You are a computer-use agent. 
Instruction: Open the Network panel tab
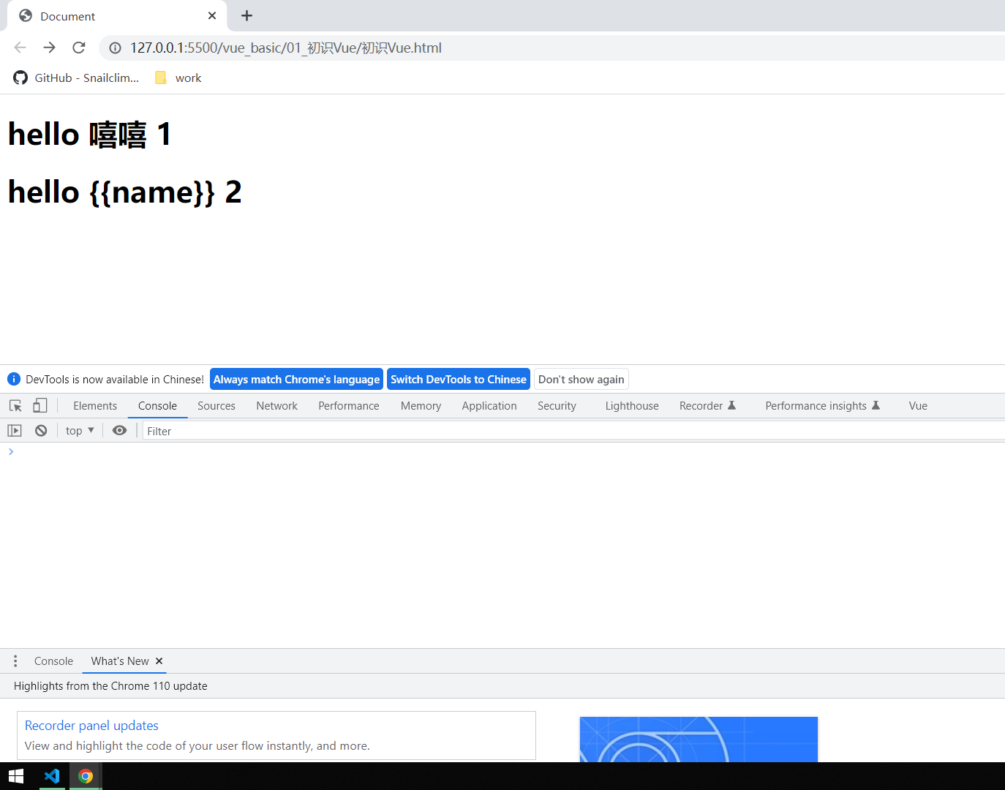277,406
